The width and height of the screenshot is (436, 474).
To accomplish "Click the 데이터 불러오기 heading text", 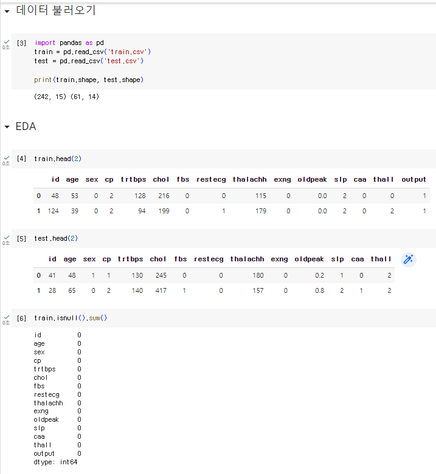I will pyautogui.click(x=56, y=10).
